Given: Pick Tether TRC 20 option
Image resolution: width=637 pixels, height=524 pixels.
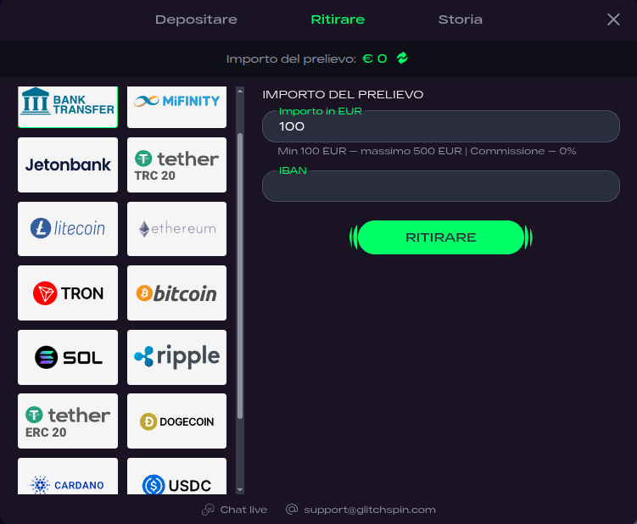Looking at the screenshot, I should pos(176,165).
